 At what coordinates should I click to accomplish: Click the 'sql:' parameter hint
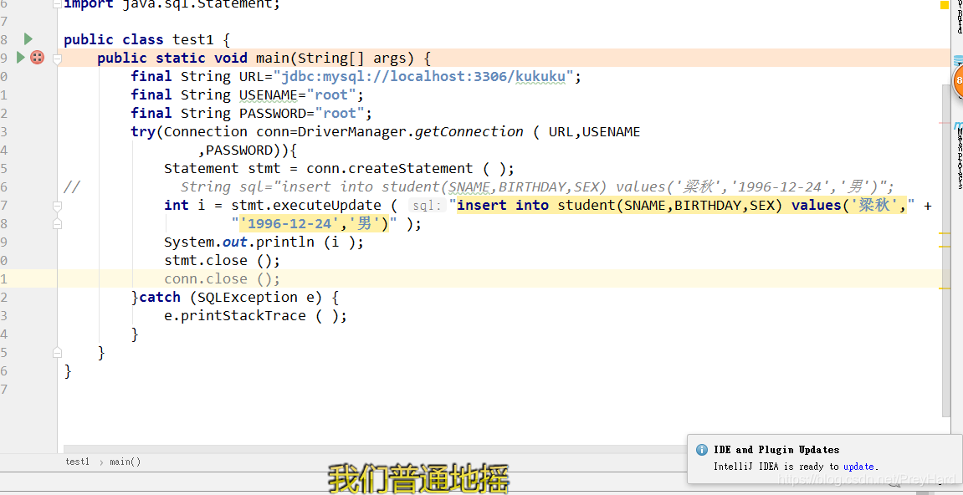(427, 206)
